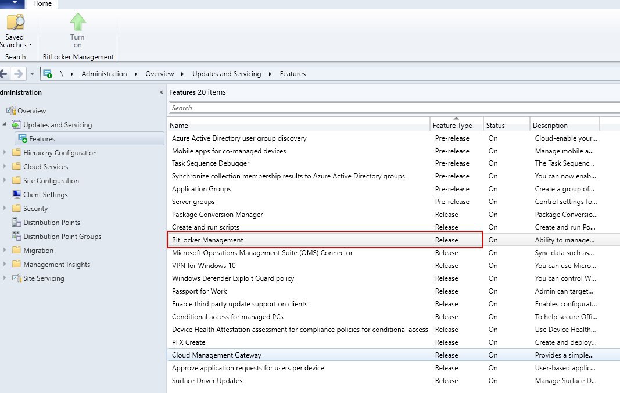Image resolution: width=620 pixels, height=393 pixels.
Task: Expand the arrow after Overview breadcrumb
Action: click(182, 74)
